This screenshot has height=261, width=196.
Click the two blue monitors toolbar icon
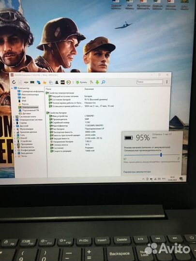(39, 82)
